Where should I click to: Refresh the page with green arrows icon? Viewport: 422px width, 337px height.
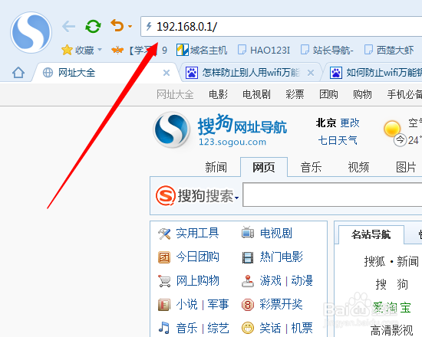click(93, 26)
